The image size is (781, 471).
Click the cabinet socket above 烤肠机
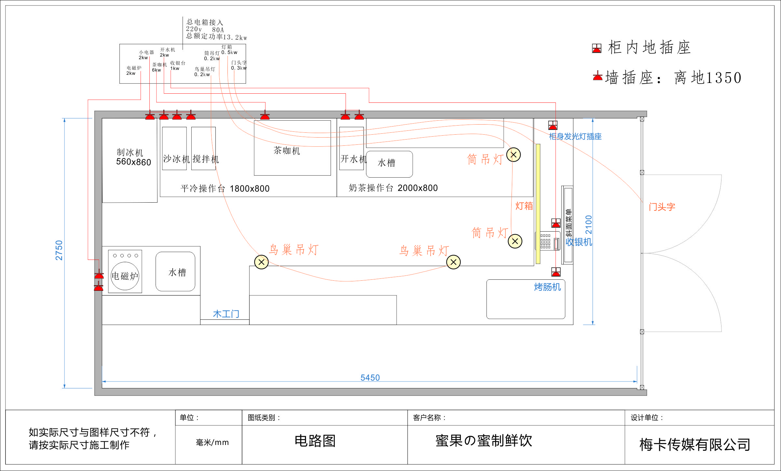556,272
